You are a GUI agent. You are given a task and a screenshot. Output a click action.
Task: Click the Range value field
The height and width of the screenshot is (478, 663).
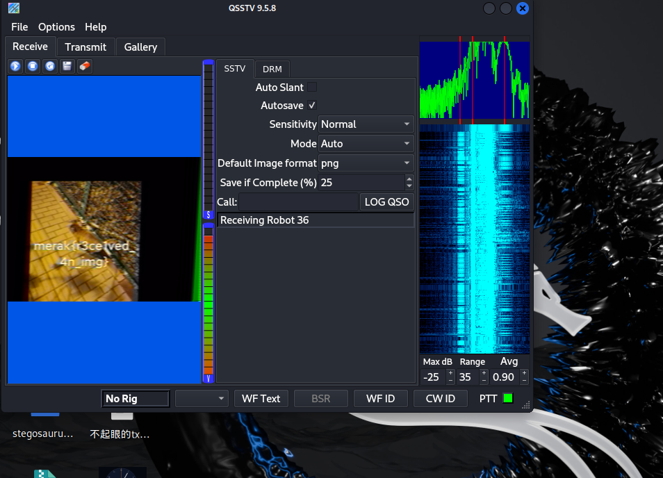[x=468, y=377]
